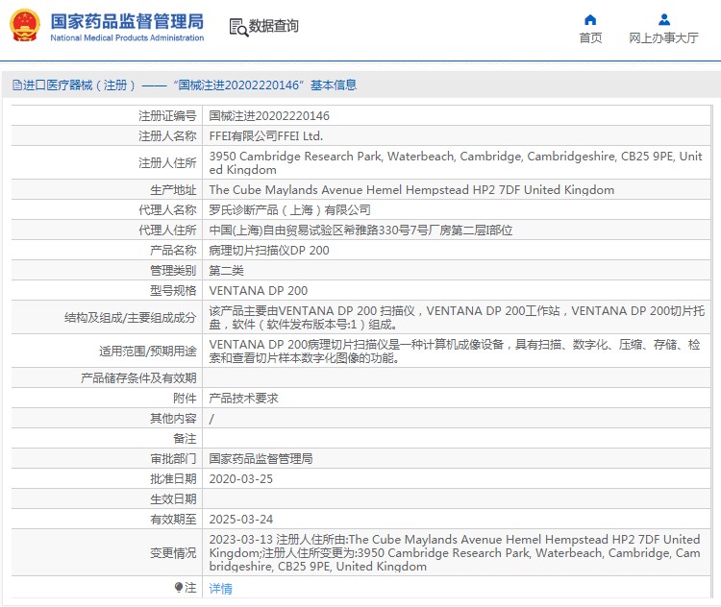Viewport: 721px width, 607px height.
Task: Select management class 第二类
Action: (x=226, y=271)
